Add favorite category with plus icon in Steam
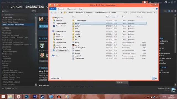The image size is (177, 99). point(36,15)
